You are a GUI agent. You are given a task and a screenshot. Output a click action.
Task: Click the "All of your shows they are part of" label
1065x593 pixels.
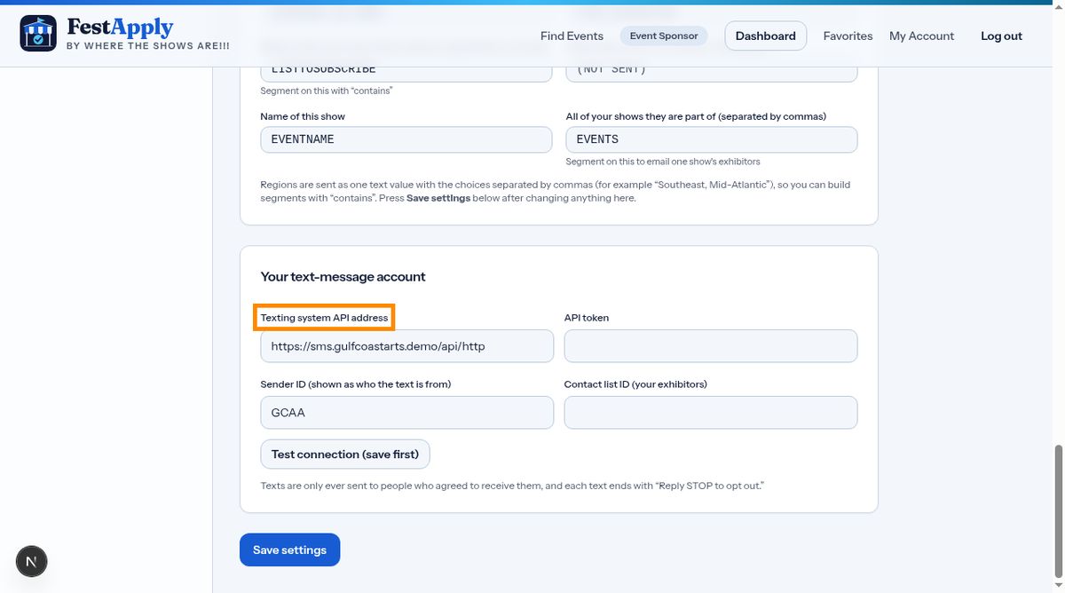(x=696, y=116)
